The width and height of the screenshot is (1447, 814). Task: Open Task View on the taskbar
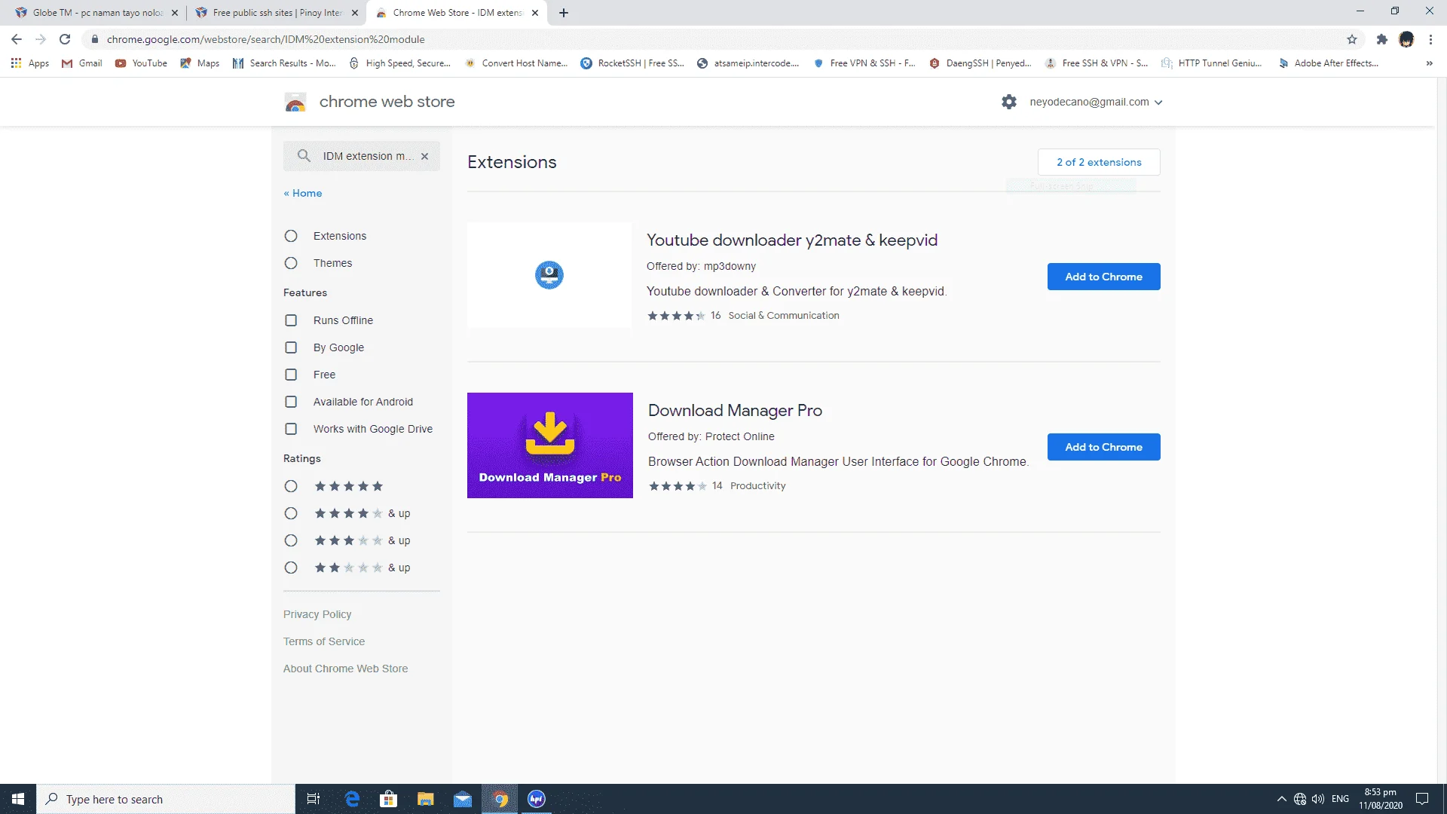pyautogui.click(x=314, y=799)
